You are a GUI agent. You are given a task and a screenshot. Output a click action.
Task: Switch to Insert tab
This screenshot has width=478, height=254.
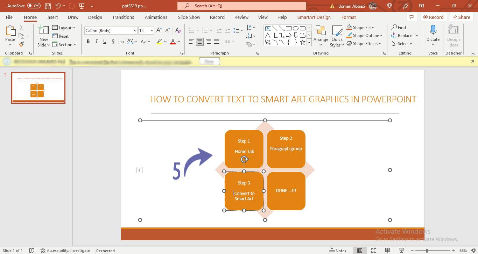tap(52, 17)
